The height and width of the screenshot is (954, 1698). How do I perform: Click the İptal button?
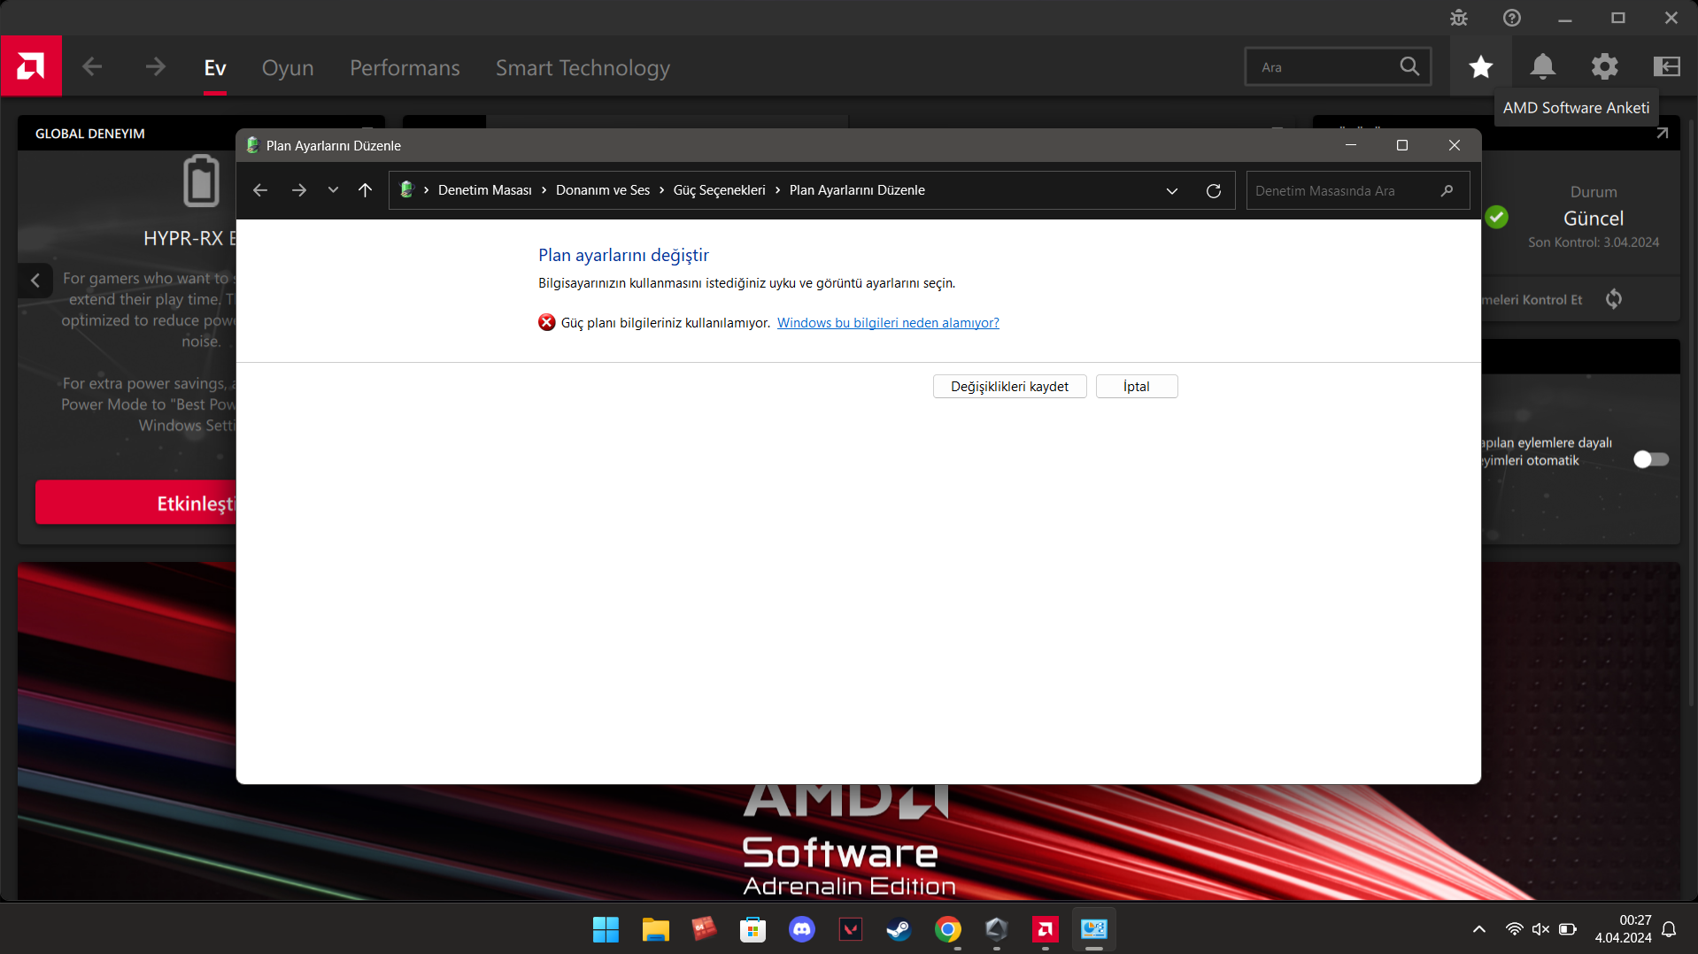click(x=1137, y=387)
